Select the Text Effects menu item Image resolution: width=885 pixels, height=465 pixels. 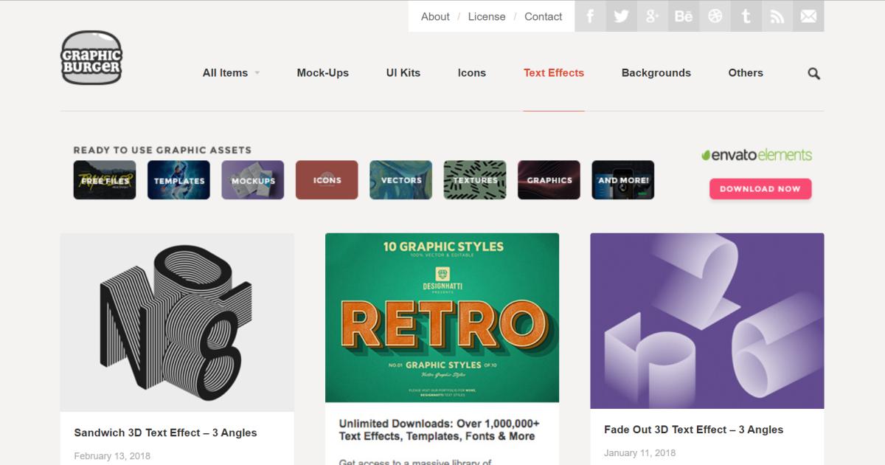554,72
